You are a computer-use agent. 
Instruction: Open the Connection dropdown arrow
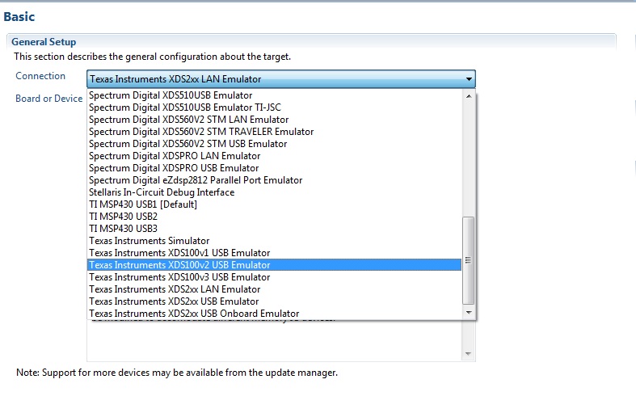[x=469, y=79]
